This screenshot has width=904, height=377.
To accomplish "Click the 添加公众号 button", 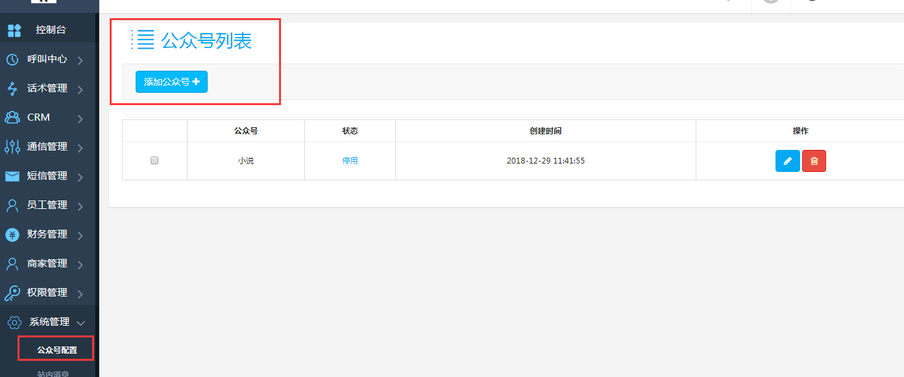I will pos(171,82).
